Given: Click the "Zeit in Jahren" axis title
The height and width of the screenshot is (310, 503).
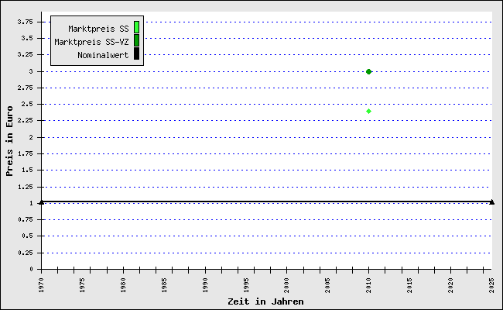Looking at the screenshot, I should pyautogui.click(x=265, y=301).
